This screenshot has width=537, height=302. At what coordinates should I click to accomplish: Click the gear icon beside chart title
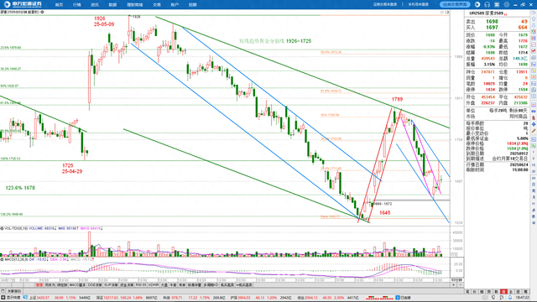pos(43,12)
